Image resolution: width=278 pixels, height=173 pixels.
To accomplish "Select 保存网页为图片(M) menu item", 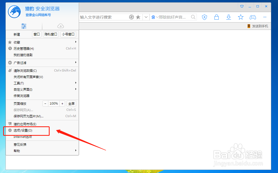I will 42,116.
